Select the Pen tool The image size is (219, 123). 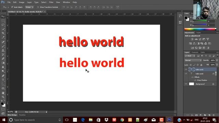pos(3,76)
